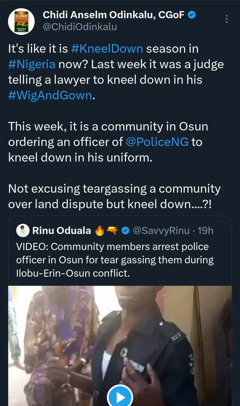
Task: Tap the #WigAndGown hashtag
Action: (x=50, y=95)
